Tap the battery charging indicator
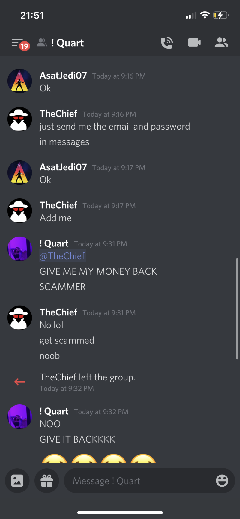Viewport: 240px width, 519px height. pos(221,15)
